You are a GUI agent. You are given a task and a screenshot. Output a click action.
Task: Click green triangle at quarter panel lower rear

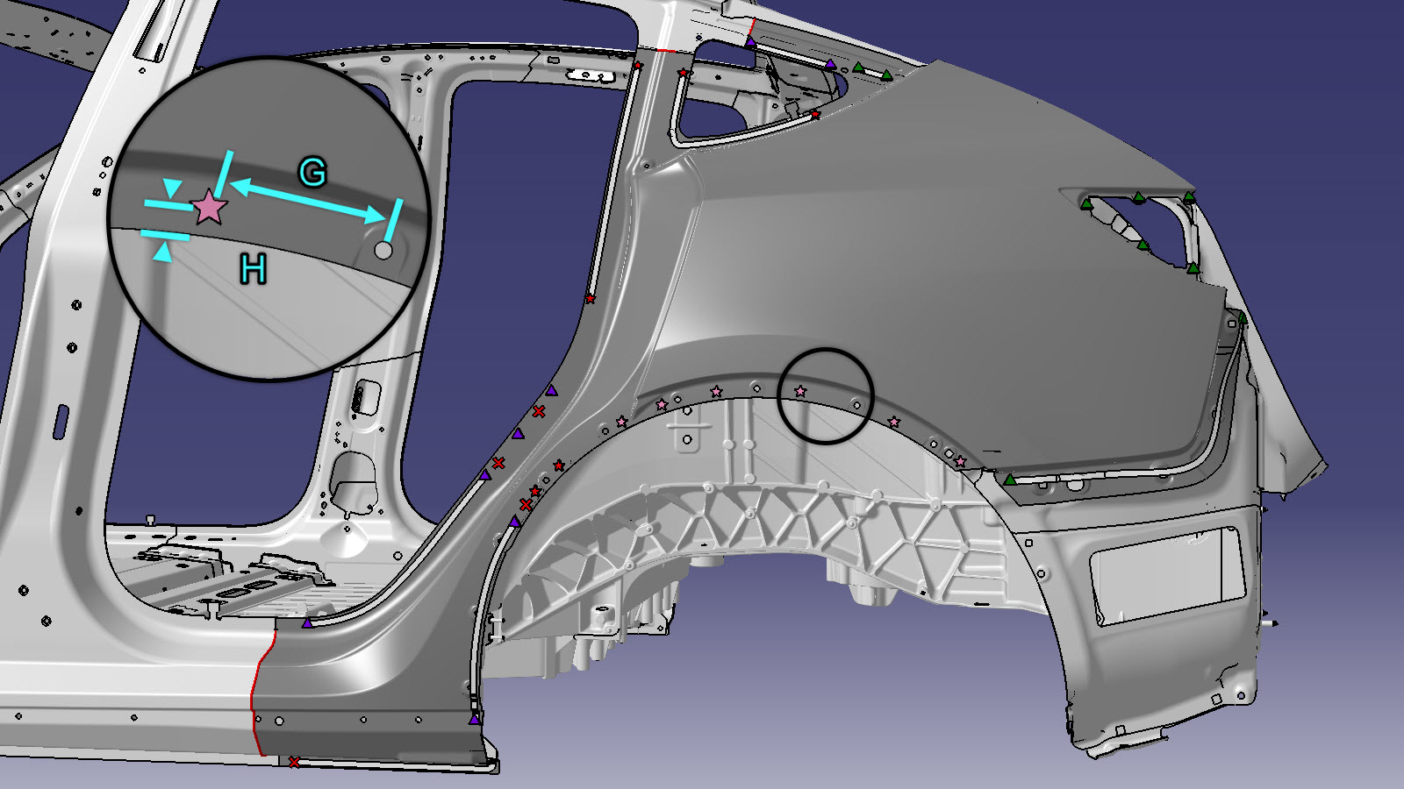[1010, 480]
